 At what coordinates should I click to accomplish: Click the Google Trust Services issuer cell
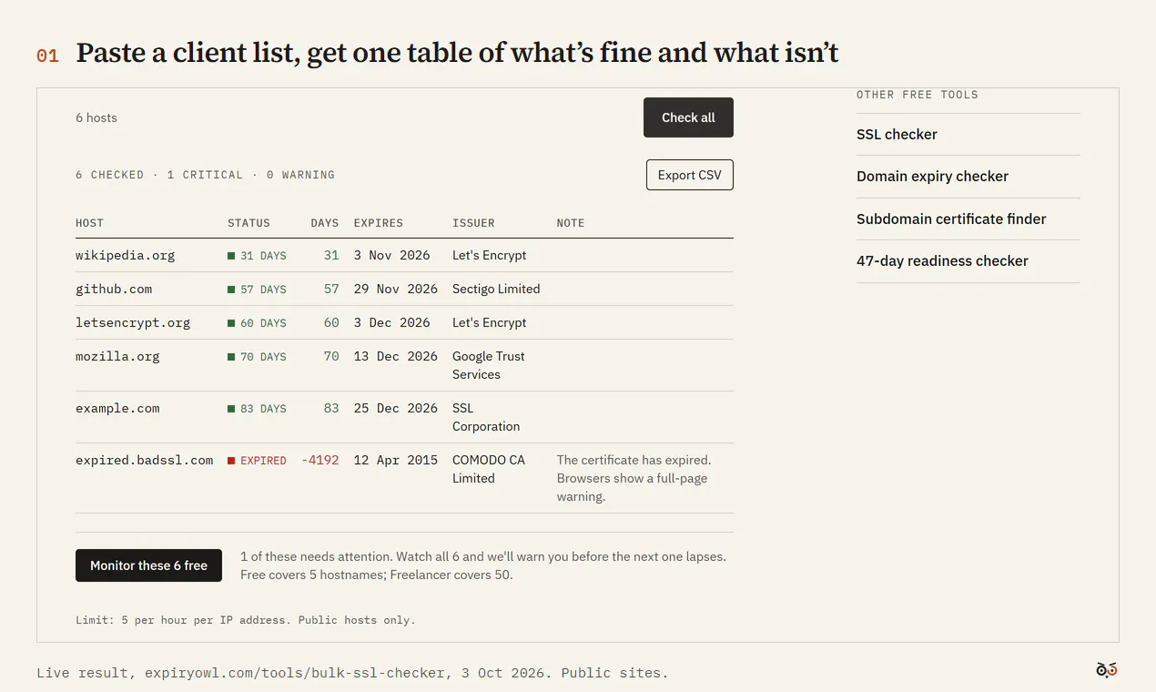pyautogui.click(x=489, y=365)
